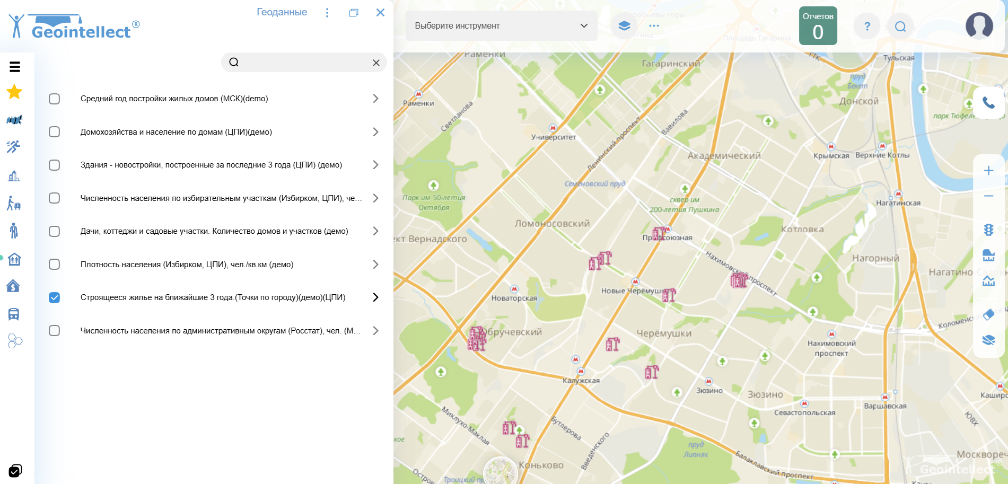
Task: Click the magnifier icon in the layer search
Action: point(234,63)
